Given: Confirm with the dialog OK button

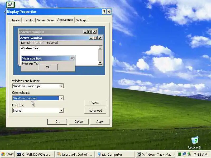Looking at the screenshot, I should (57, 122).
